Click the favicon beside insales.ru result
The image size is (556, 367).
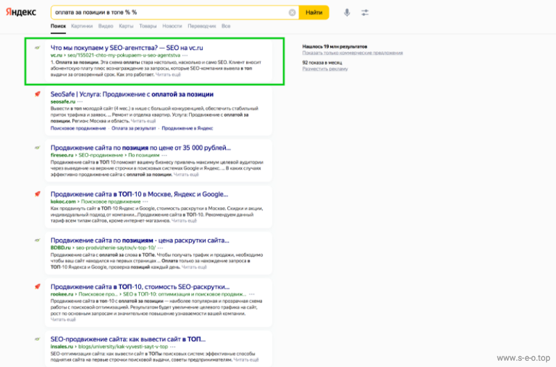[x=38, y=339]
